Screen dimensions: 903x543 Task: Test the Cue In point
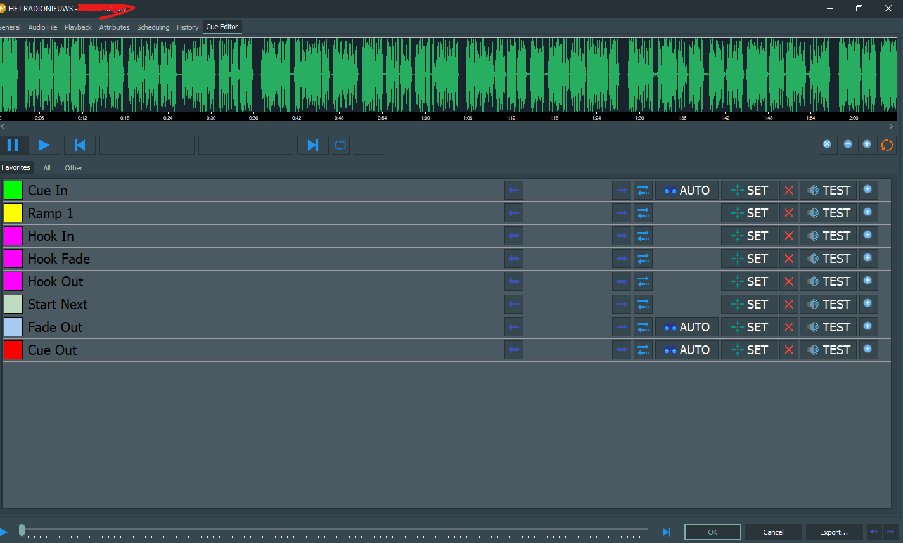(828, 190)
